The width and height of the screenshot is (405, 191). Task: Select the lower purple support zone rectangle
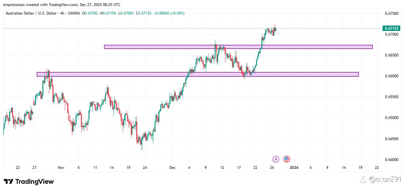(198, 75)
